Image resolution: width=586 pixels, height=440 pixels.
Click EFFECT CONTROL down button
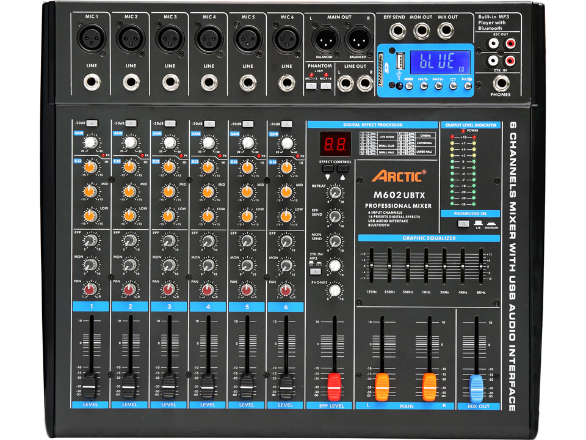[328, 169]
